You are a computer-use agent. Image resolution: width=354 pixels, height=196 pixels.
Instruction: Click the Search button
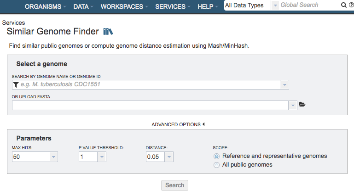click(174, 185)
